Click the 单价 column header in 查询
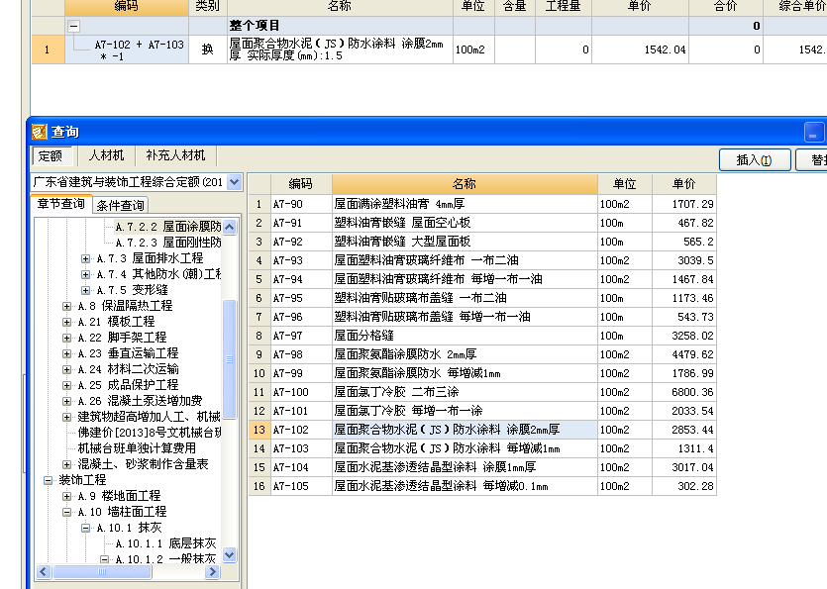 [x=684, y=184]
